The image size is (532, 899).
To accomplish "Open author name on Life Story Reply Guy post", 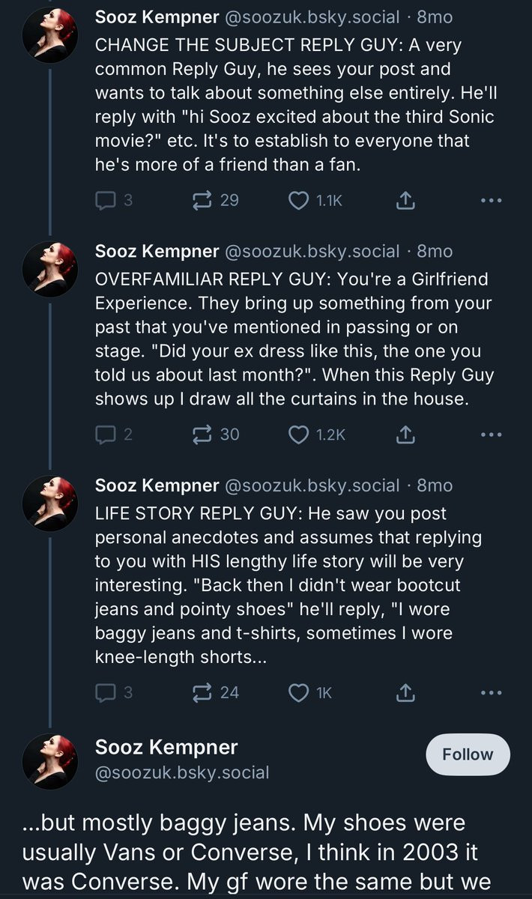I will (157, 485).
